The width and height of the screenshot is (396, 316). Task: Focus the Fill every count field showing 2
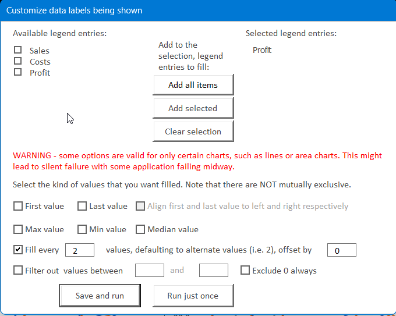pyautogui.click(x=80, y=250)
